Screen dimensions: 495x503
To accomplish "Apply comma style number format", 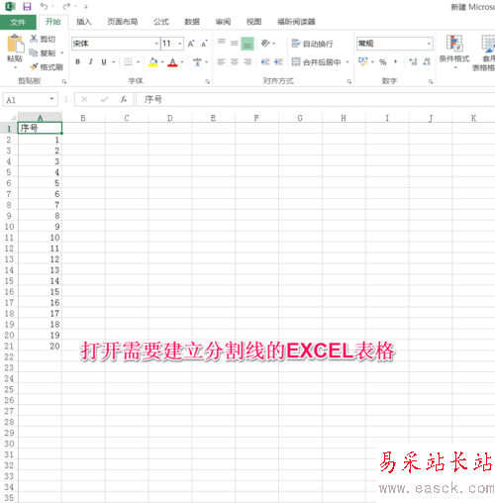I will 395,61.
